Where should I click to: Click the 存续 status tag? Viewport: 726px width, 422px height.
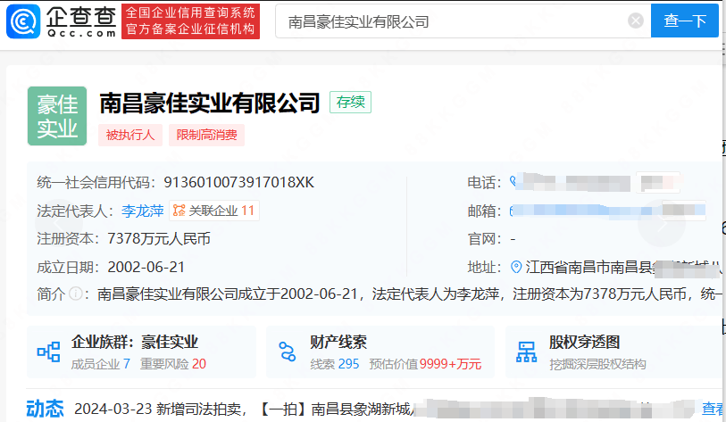pyautogui.click(x=351, y=103)
